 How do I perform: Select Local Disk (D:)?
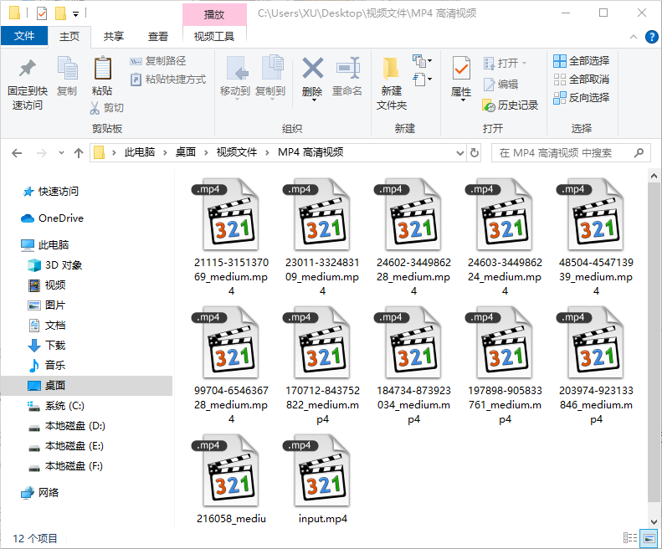click(66, 426)
